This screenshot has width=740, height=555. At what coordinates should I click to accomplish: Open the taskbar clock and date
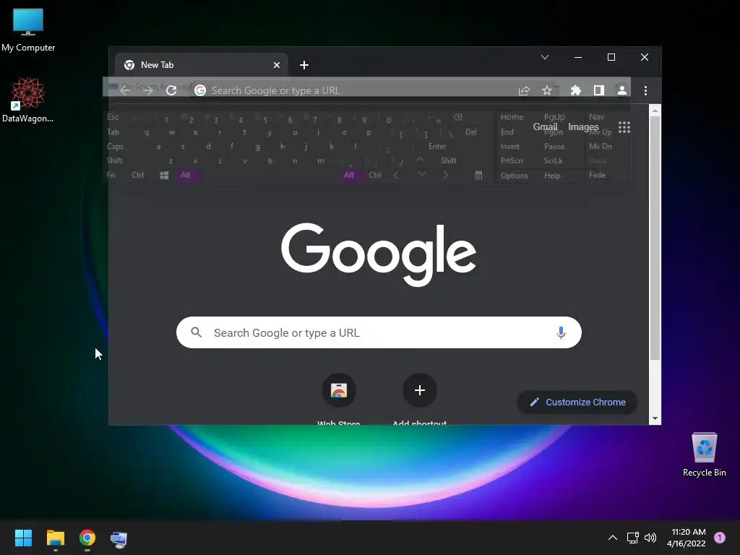click(687, 538)
